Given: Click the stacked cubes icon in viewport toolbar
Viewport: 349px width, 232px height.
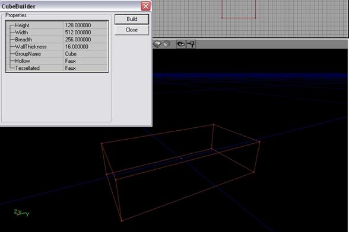Looking at the screenshot, I should [166, 44].
